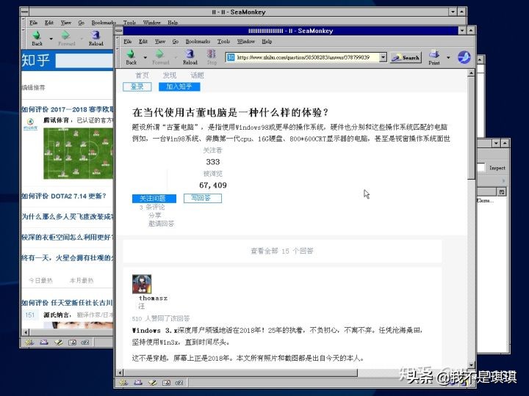Click the 邀请回答 link
The image size is (529, 396).
coord(161,223)
